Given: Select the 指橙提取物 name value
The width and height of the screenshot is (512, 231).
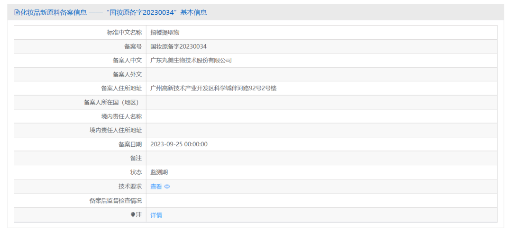Looking at the screenshot, I should tap(165, 33).
